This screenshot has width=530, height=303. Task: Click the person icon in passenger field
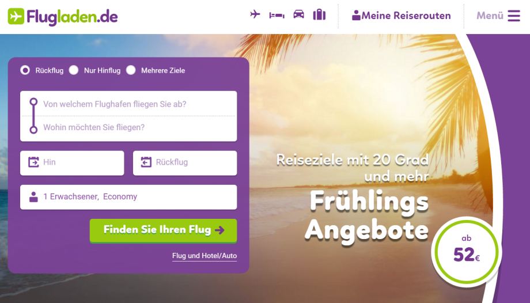[33, 197]
